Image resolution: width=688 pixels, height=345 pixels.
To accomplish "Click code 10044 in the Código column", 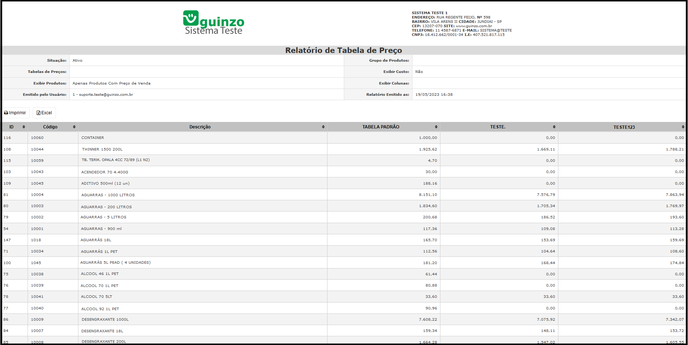I will (x=37, y=149).
